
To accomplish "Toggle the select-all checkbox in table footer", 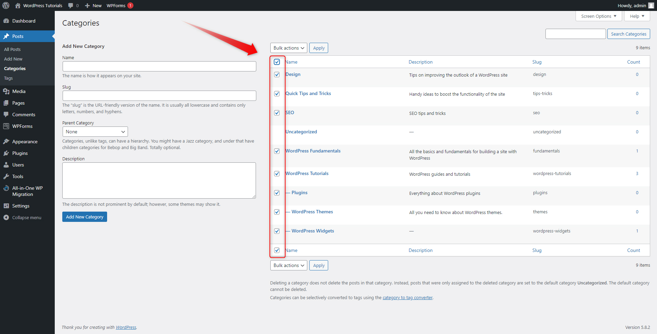I will point(277,250).
